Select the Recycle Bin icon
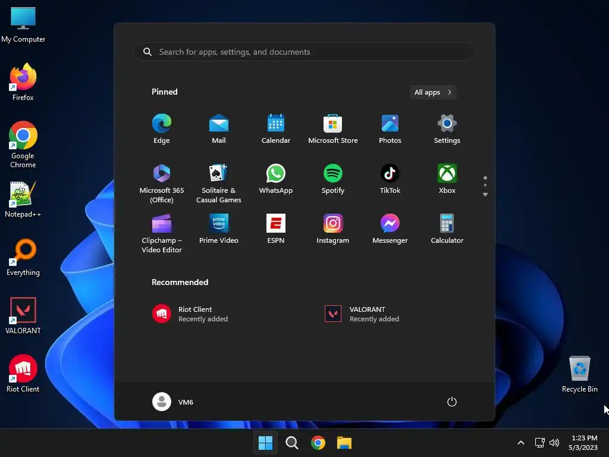Screen dimensions: 609x457 [x=579, y=374]
